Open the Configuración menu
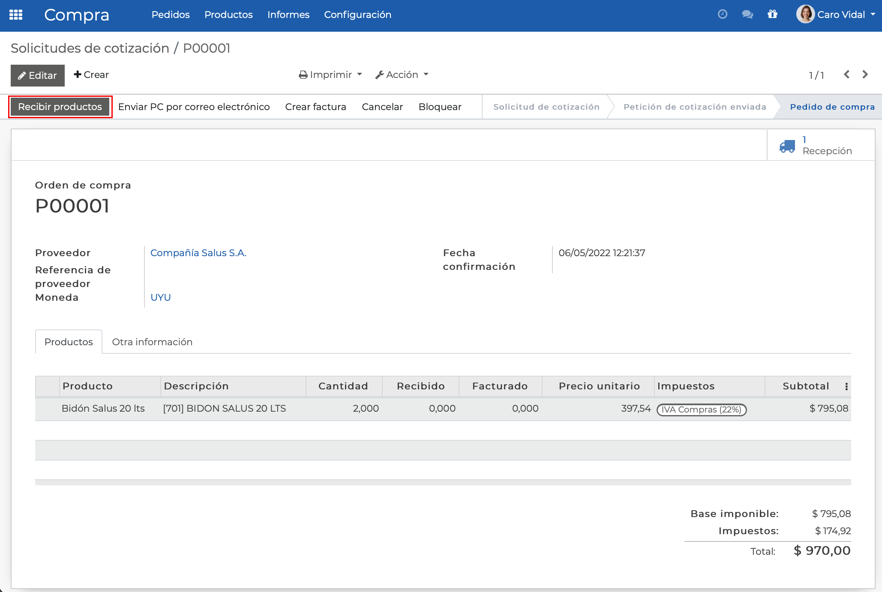 (x=358, y=14)
